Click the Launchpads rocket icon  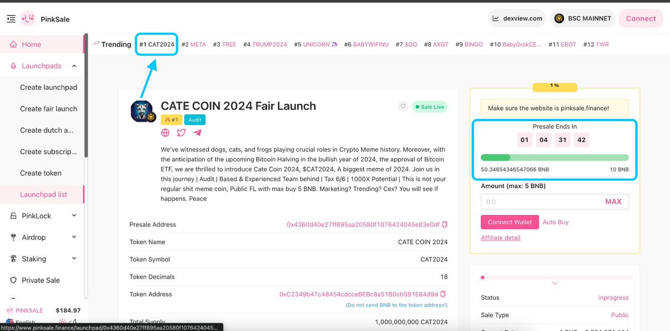pyautogui.click(x=13, y=66)
